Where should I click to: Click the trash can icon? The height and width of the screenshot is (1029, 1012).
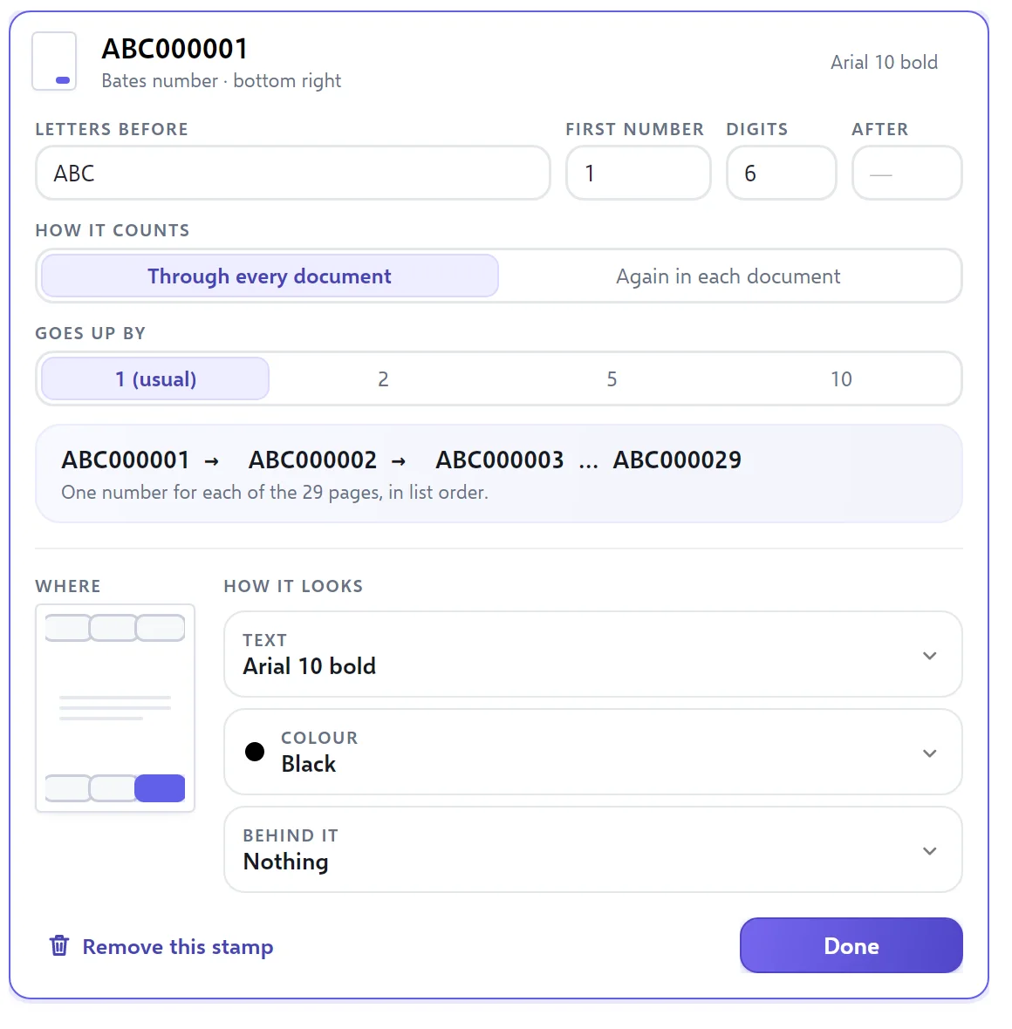click(x=59, y=945)
